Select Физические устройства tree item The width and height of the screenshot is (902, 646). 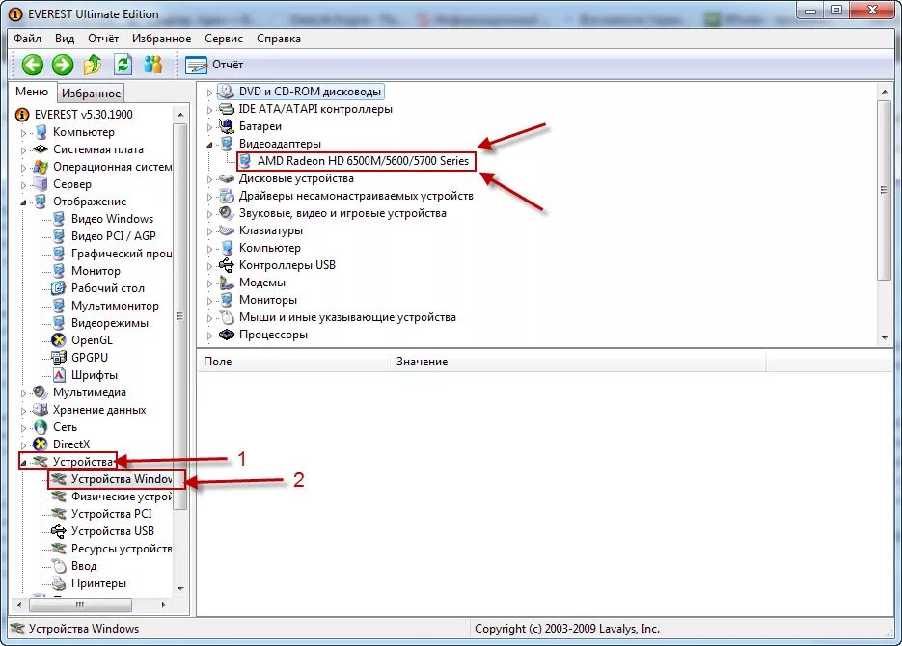[x=122, y=496]
